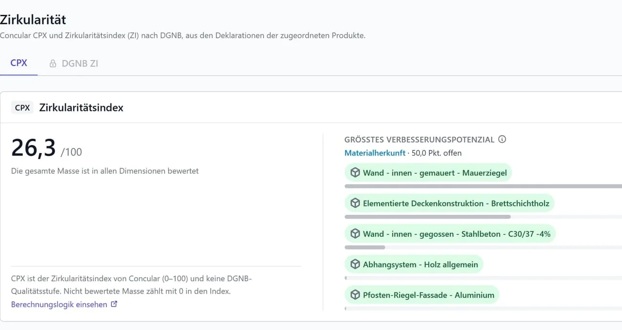Click the cube icon of the Brettschichtholz chip

coord(355,203)
